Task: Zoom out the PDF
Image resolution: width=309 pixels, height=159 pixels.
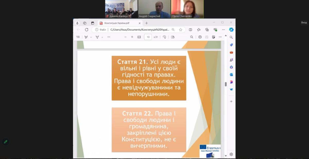Action: tap(125, 37)
